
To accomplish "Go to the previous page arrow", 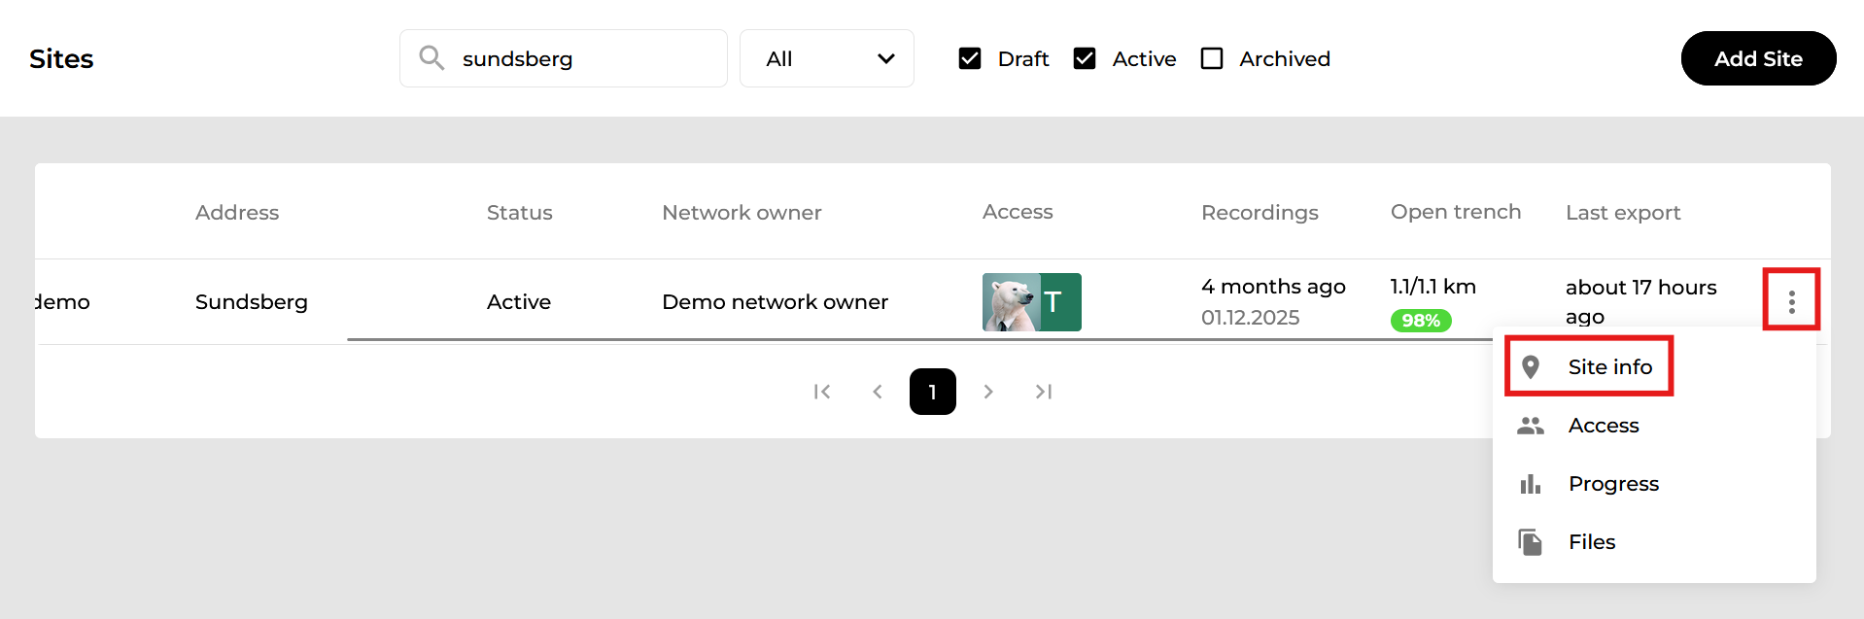I will (878, 392).
